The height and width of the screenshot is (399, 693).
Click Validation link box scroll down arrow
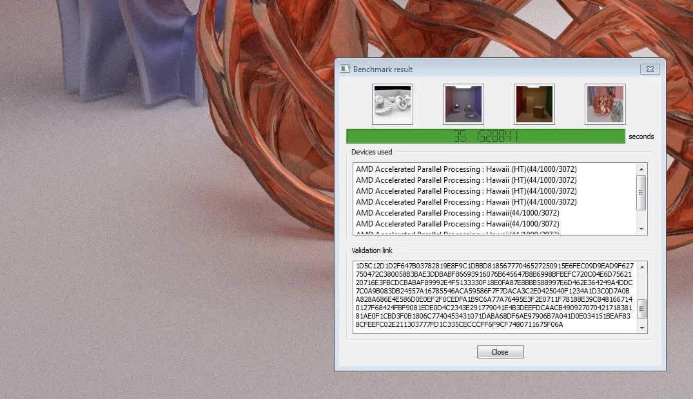[x=641, y=328]
